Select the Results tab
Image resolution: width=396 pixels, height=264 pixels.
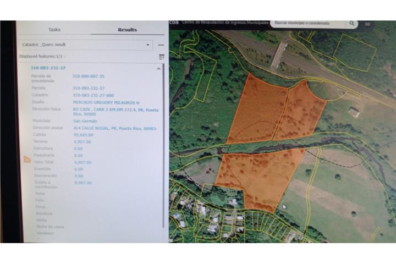point(127,30)
